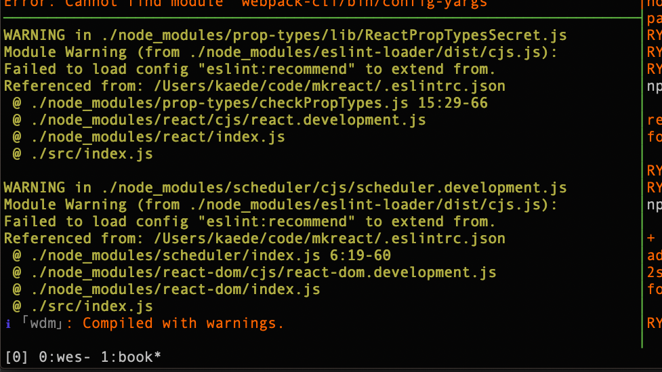Click the ./node_modules/react/index.js line
662x372 pixels.
[x=148, y=138]
